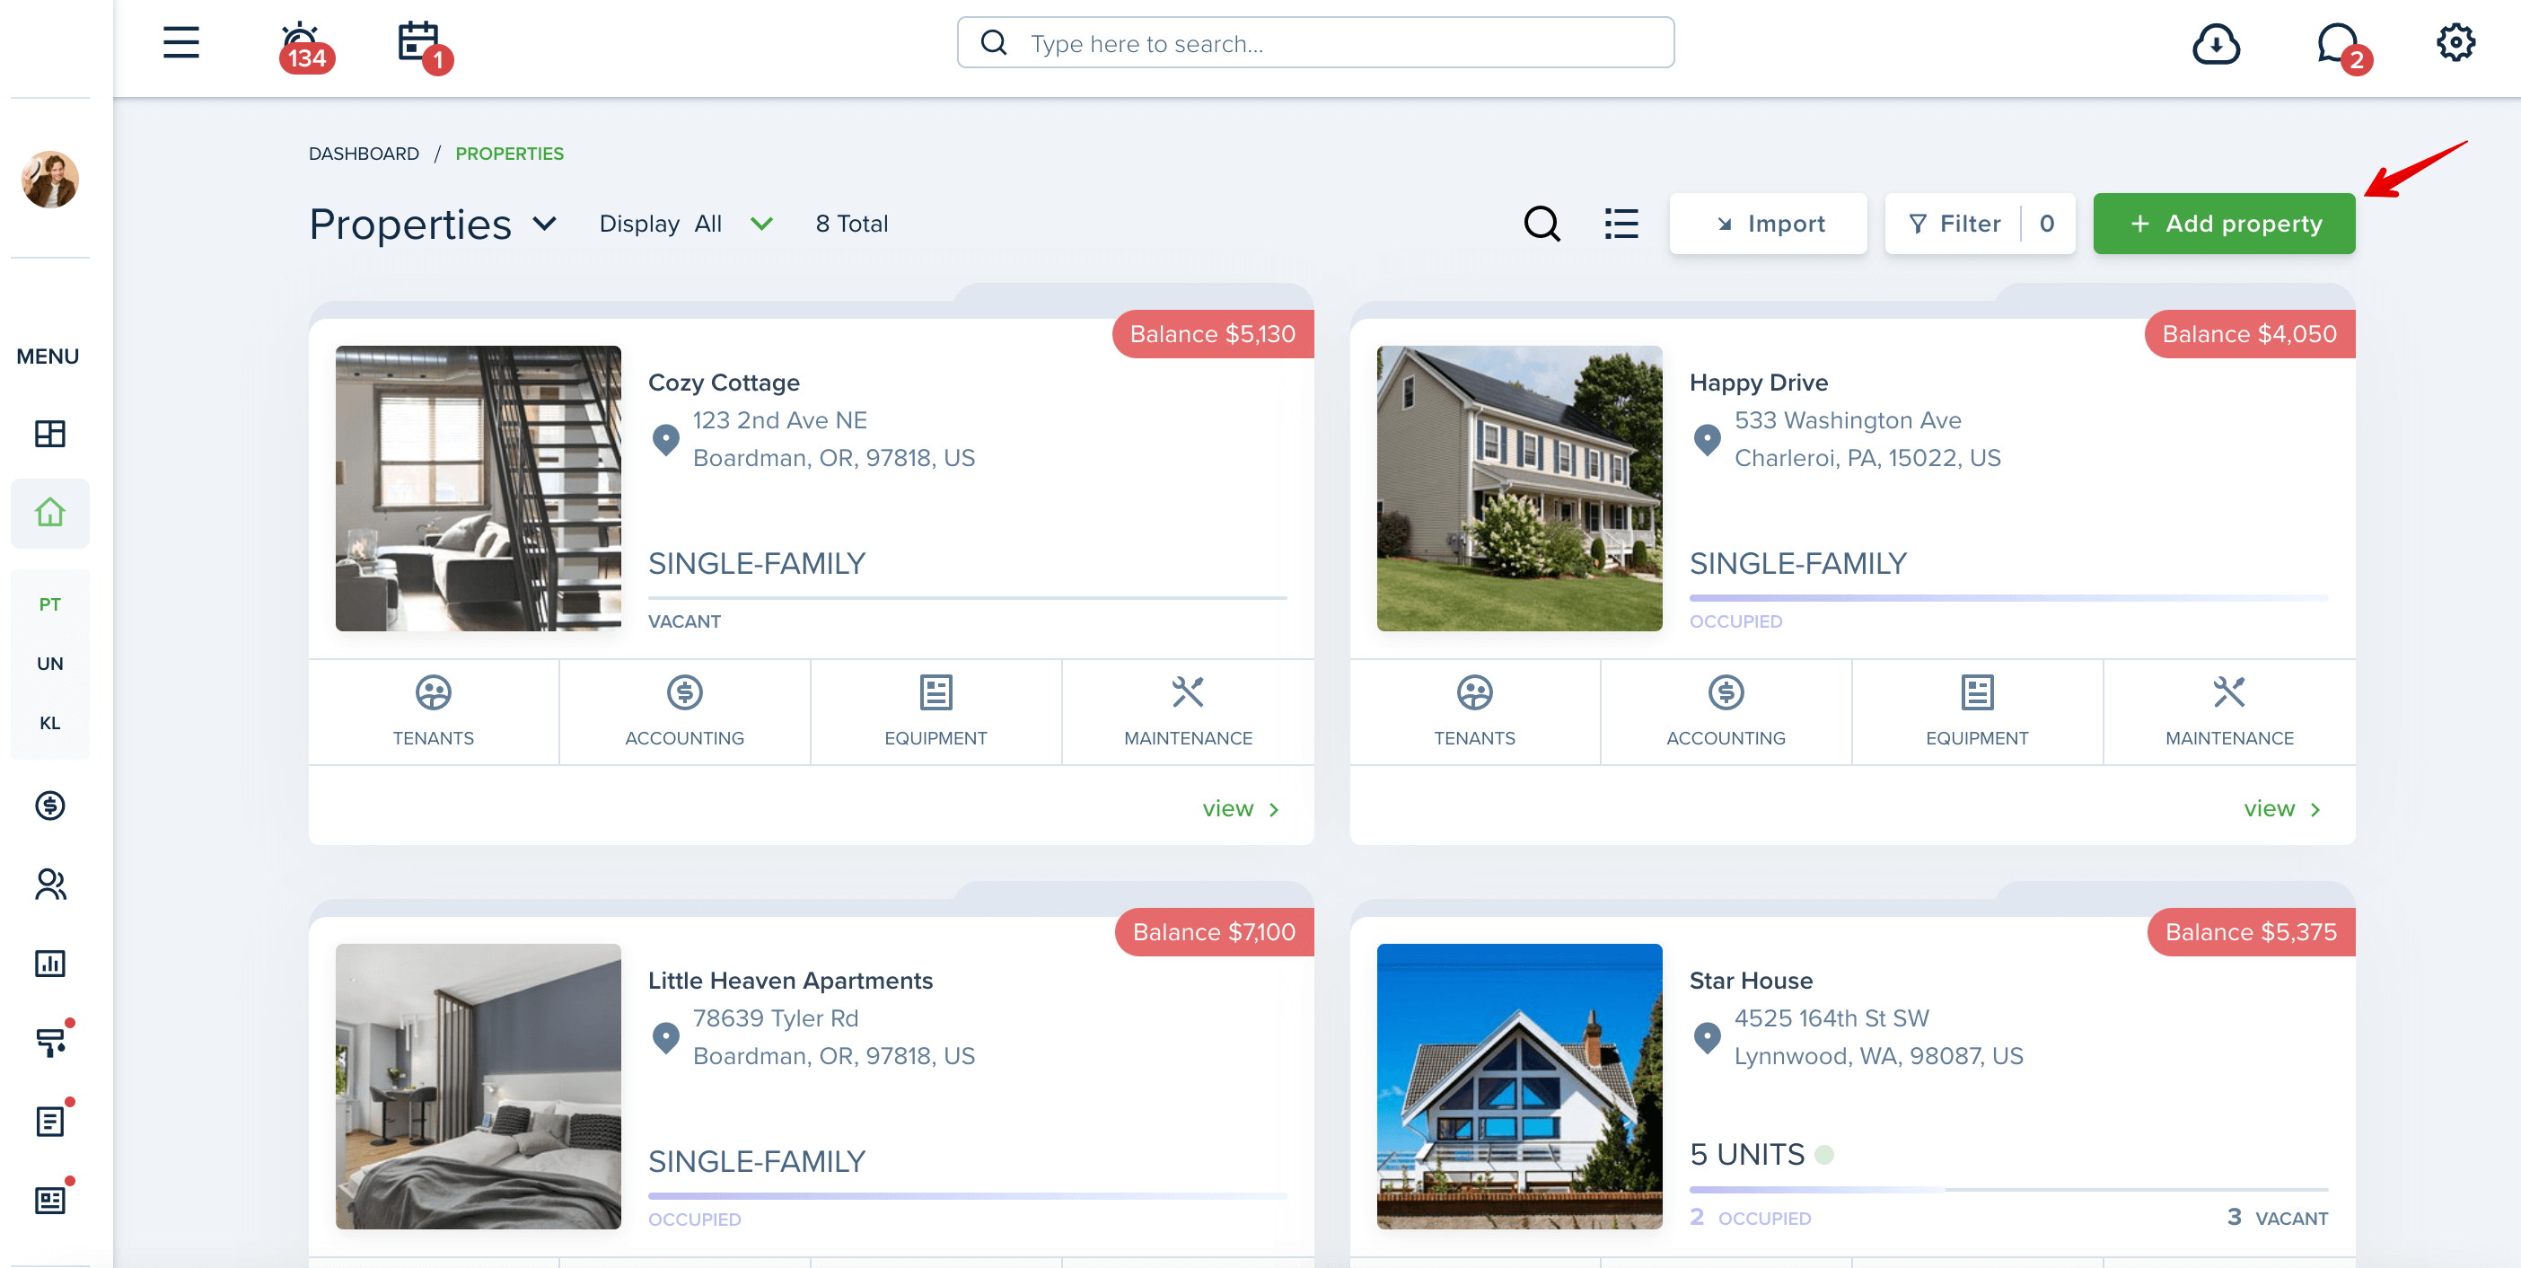Click Balance $5,130 badge

coord(1213,334)
